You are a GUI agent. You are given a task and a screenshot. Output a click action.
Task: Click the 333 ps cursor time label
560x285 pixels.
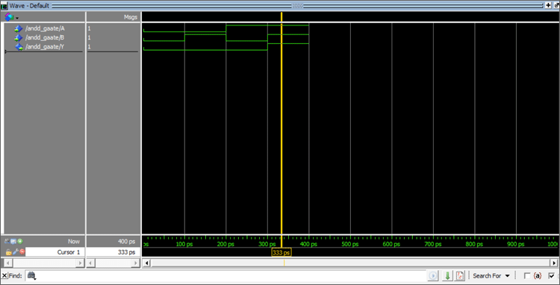point(281,252)
